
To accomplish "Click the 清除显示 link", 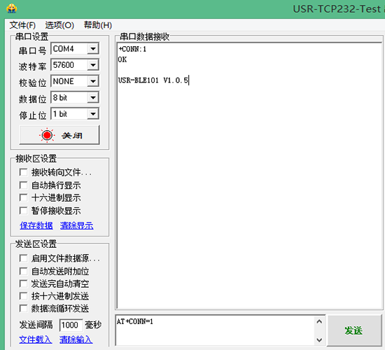I will point(76,225).
